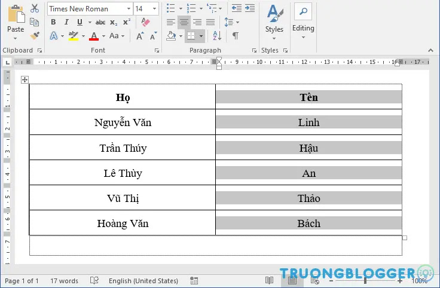Open the Styles gallery
The image size is (440, 288).
[274, 22]
